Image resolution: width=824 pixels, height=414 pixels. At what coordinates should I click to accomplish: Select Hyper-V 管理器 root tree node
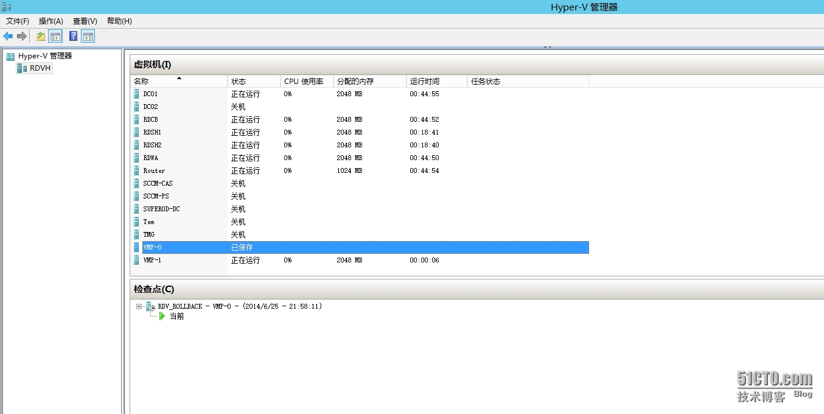pyautogui.click(x=45, y=55)
